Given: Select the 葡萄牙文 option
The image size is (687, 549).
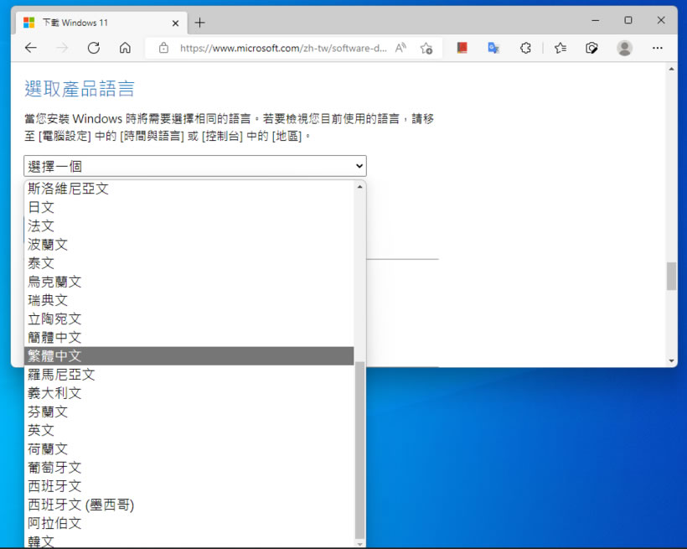Looking at the screenshot, I should coord(189,468).
